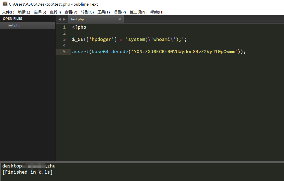Click the 'system(\'whoami\');' string value
Screen dimensions: 284x181
(x=155, y=39)
